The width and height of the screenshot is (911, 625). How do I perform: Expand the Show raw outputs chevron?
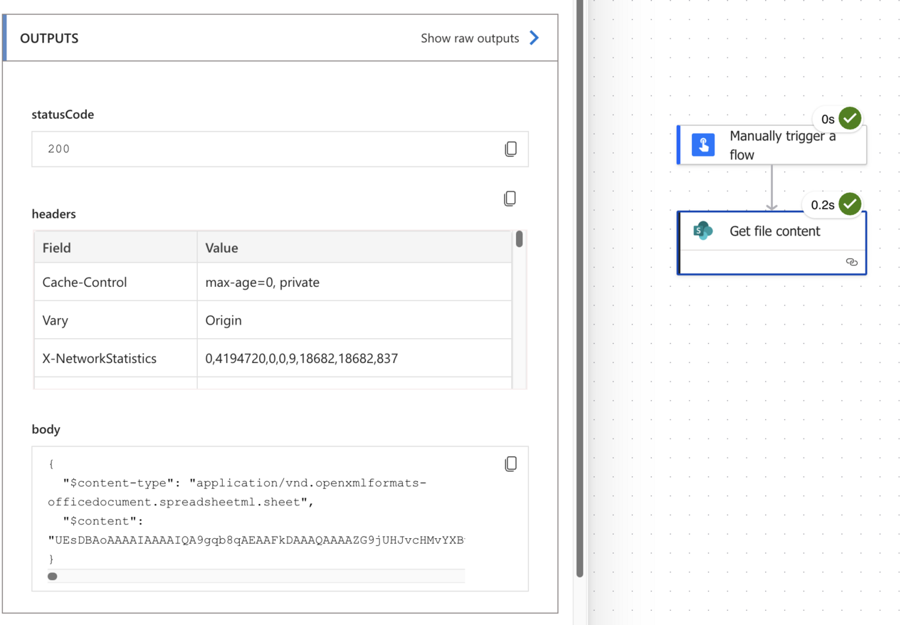pyautogui.click(x=535, y=38)
